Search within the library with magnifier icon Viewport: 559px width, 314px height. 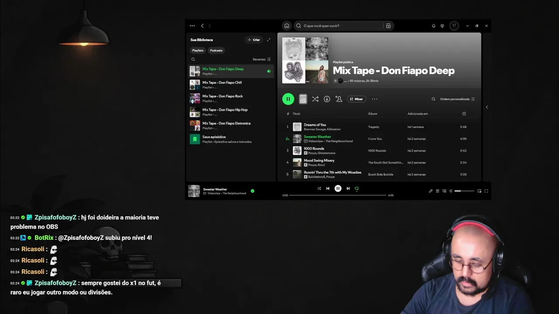pos(193,59)
